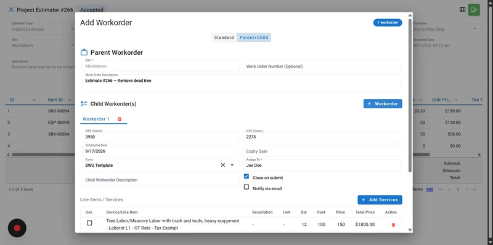Click the Work Order Description text area
493x245 pixels.
(x=241, y=83)
